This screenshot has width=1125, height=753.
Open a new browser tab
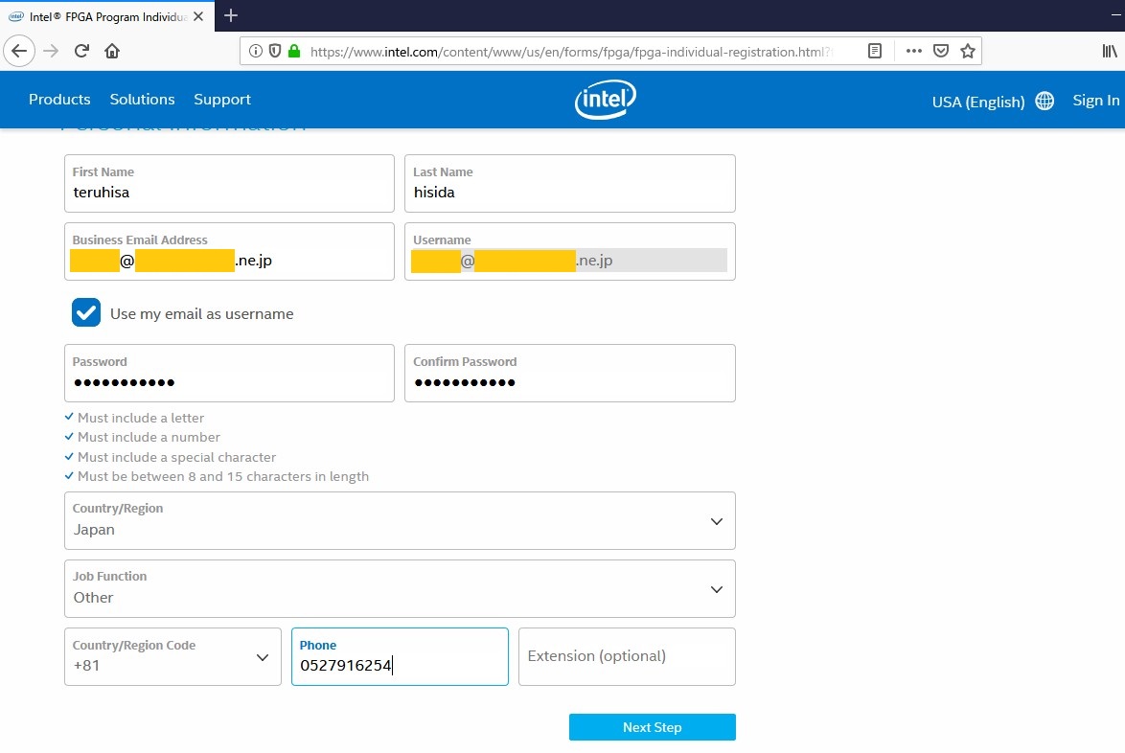(x=231, y=15)
